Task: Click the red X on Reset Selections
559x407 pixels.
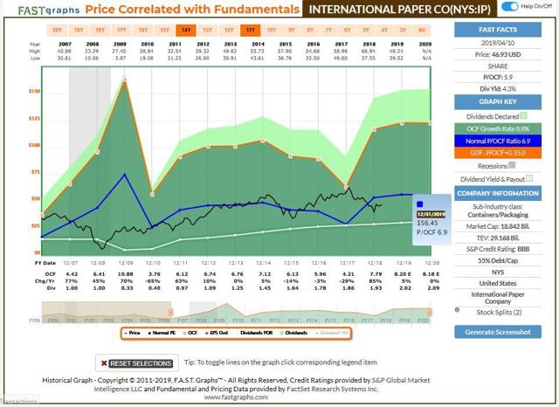Action: point(104,363)
